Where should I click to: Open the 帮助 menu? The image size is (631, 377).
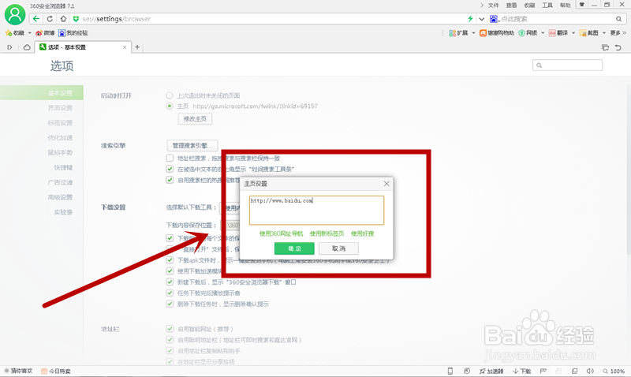(x=565, y=6)
